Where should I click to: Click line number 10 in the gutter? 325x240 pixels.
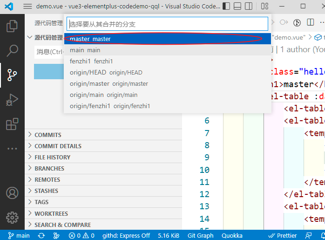tap(204, 170)
